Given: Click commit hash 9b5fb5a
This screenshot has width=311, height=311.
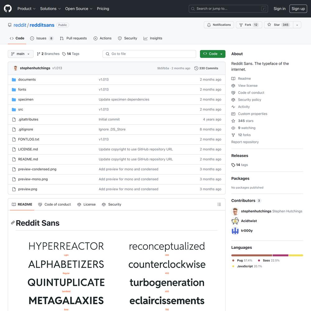Looking at the screenshot, I should 163,68.
